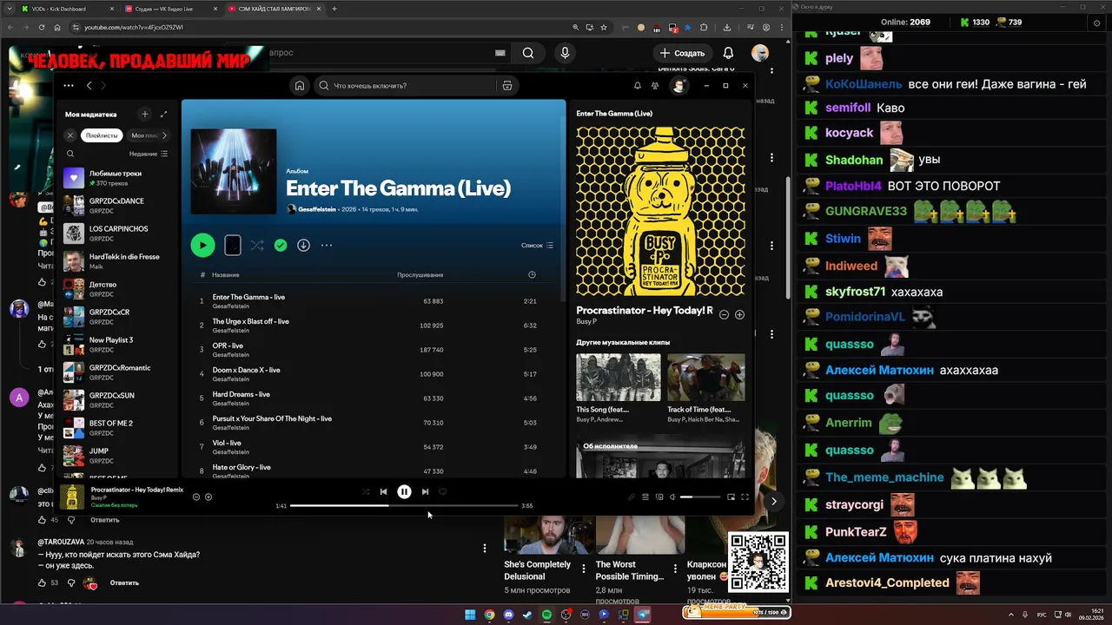Open the playback queue icon

click(645, 497)
